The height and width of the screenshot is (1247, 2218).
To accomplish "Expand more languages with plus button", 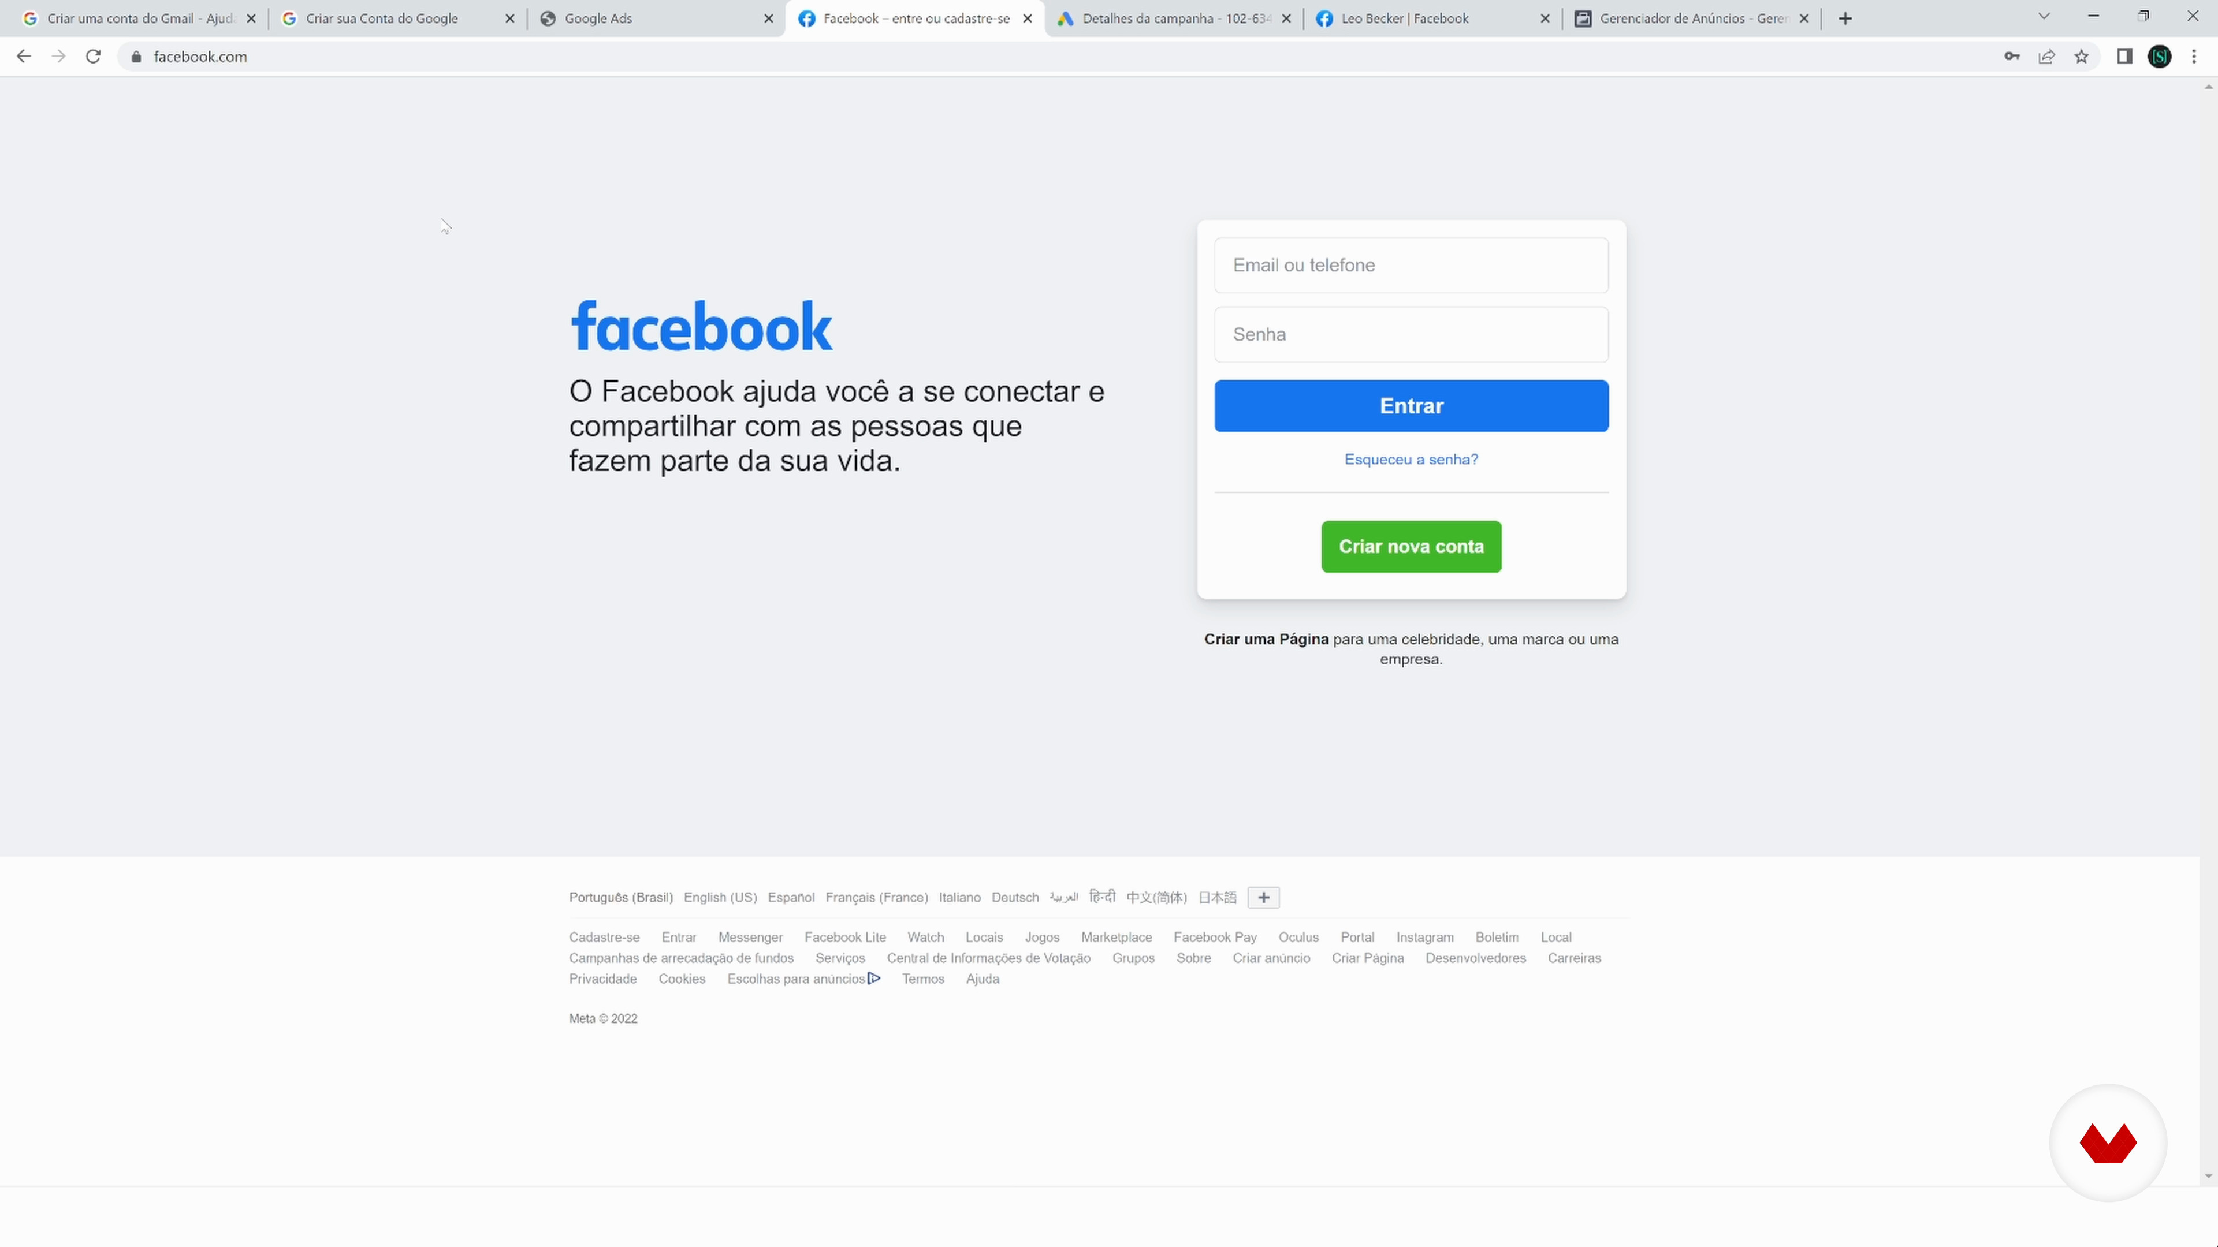I will click(1263, 898).
